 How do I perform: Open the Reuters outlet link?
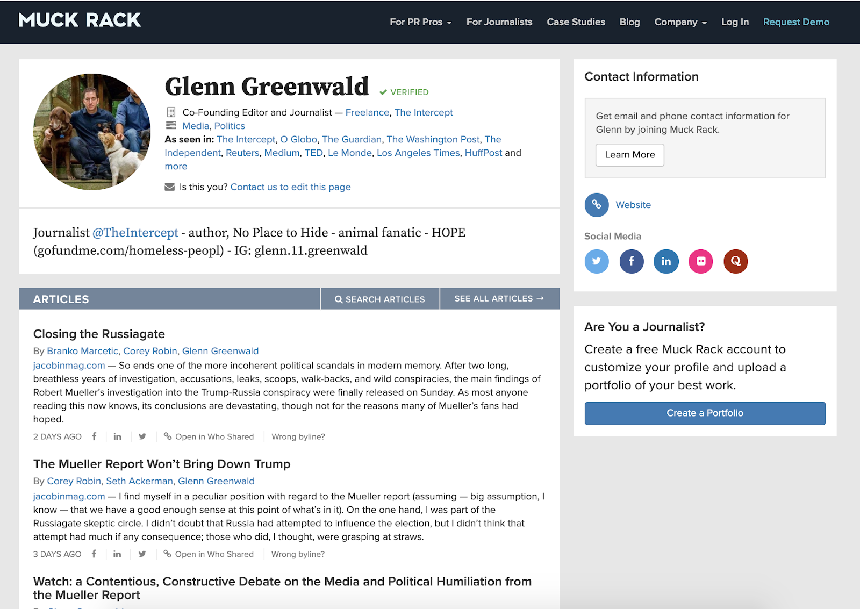(x=242, y=153)
